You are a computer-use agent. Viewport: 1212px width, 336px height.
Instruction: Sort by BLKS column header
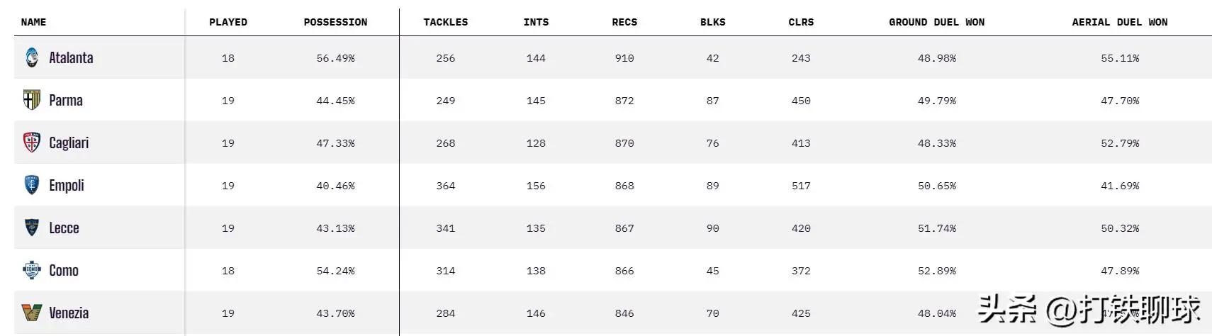713,22
